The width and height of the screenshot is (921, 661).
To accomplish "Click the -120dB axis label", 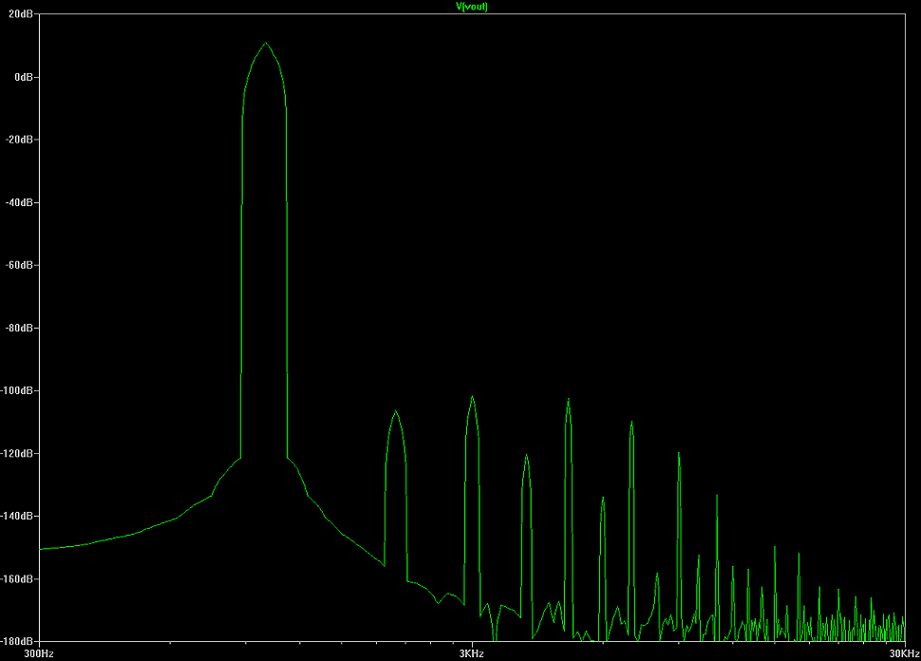I will (17, 453).
